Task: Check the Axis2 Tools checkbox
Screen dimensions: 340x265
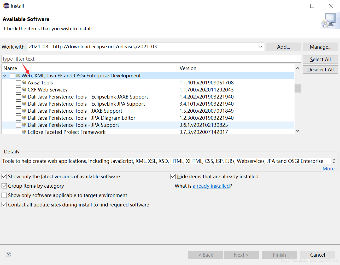Action: (x=19, y=83)
